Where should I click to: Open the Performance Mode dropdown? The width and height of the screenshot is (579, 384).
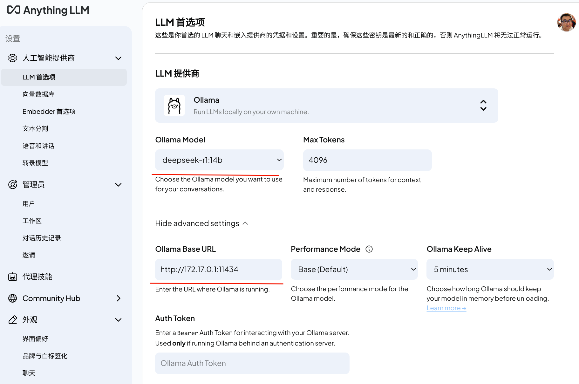point(354,269)
